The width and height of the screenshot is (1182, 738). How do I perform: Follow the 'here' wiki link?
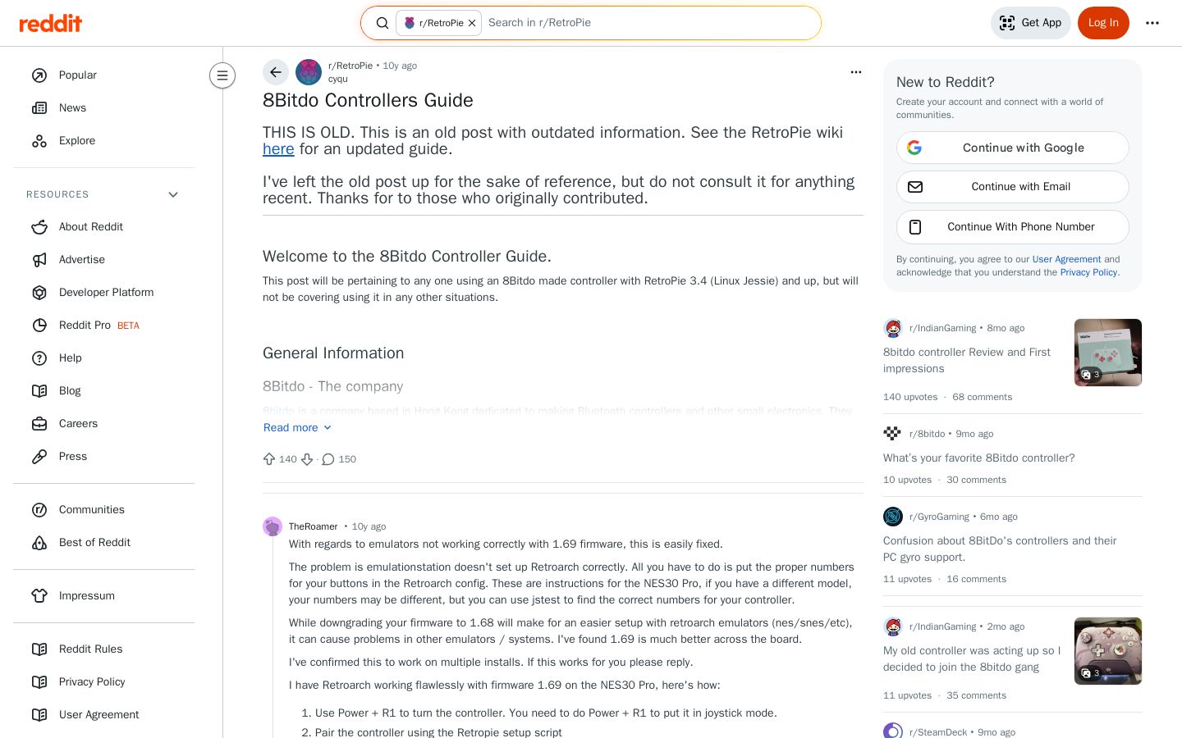click(x=278, y=149)
